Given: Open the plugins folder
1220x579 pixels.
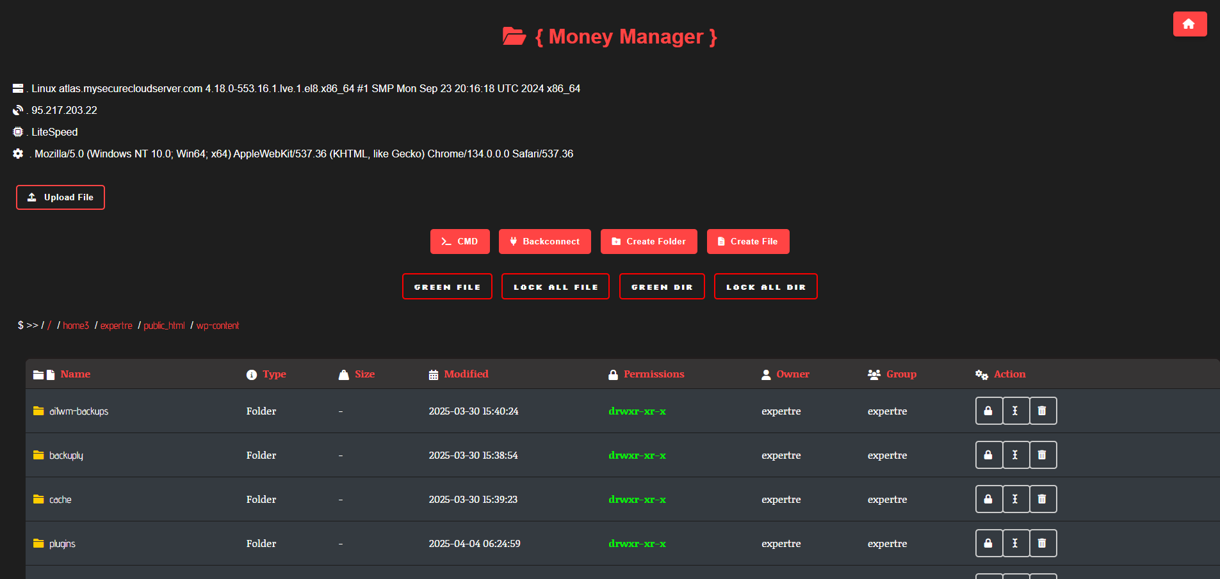Looking at the screenshot, I should 62,544.
